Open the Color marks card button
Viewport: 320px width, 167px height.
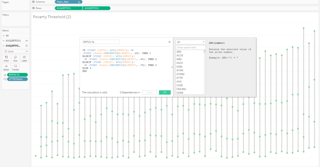coord(6,58)
